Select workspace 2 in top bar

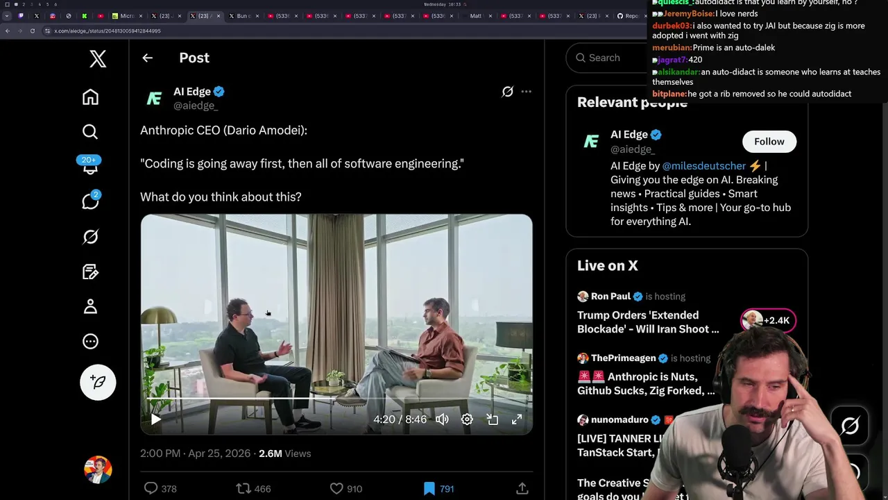point(24,4)
